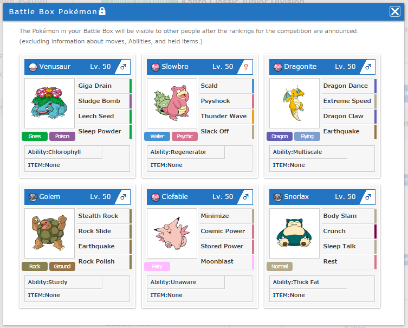Click Snorlax's male gender symbol
Viewport: 408px width, 328px height.
click(x=368, y=197)
